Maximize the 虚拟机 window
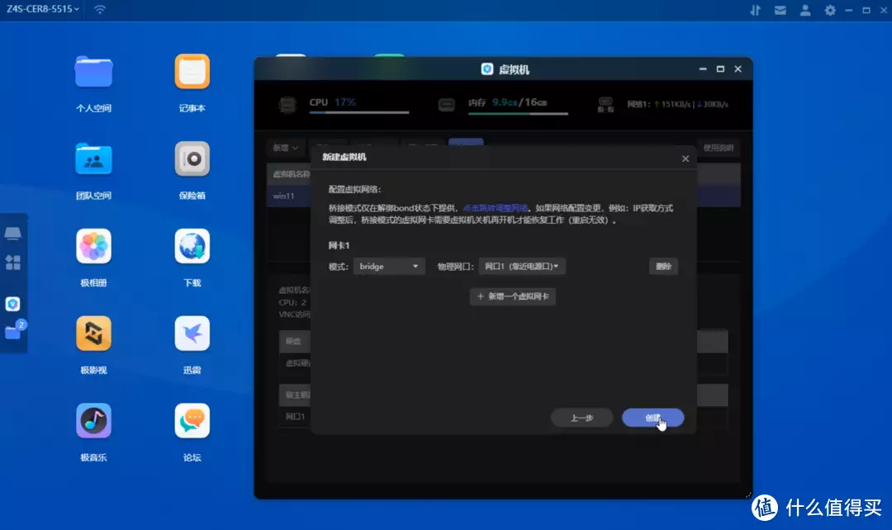The image size is (892, 530). (x=720, y=69)
